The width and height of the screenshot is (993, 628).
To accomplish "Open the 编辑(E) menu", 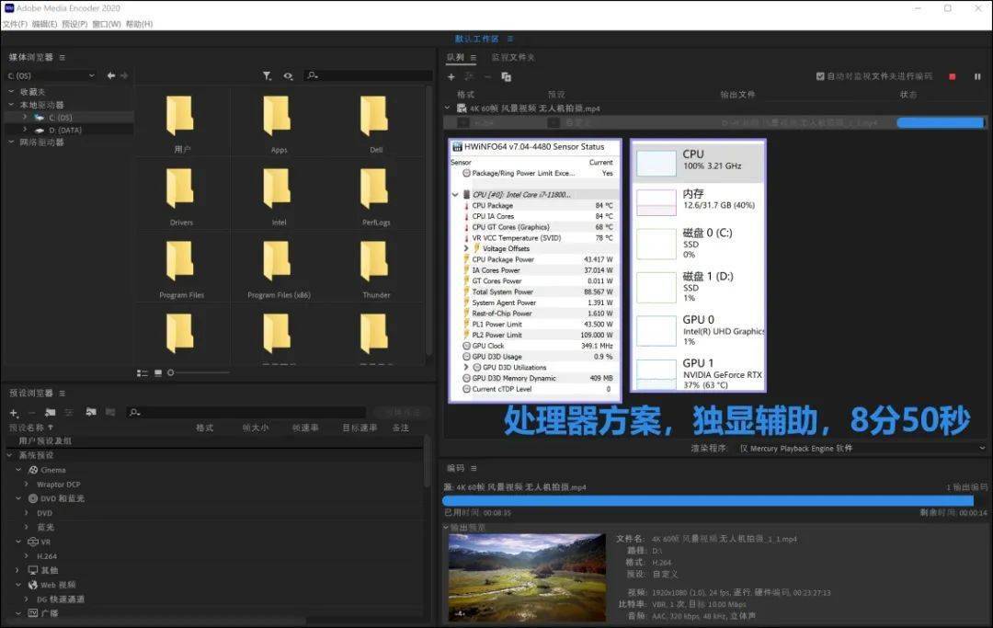I will [44, 24].
